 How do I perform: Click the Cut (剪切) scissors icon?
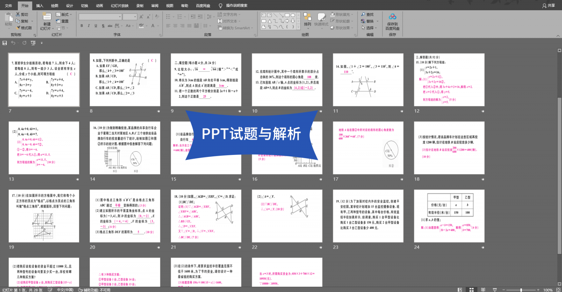[x=18, y=14]
